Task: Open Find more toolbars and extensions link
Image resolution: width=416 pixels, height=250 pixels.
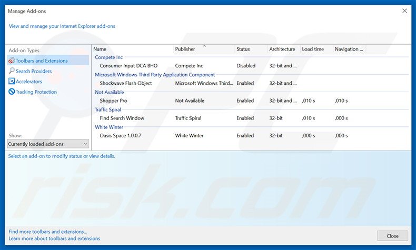Action: (x=48, y=232)
